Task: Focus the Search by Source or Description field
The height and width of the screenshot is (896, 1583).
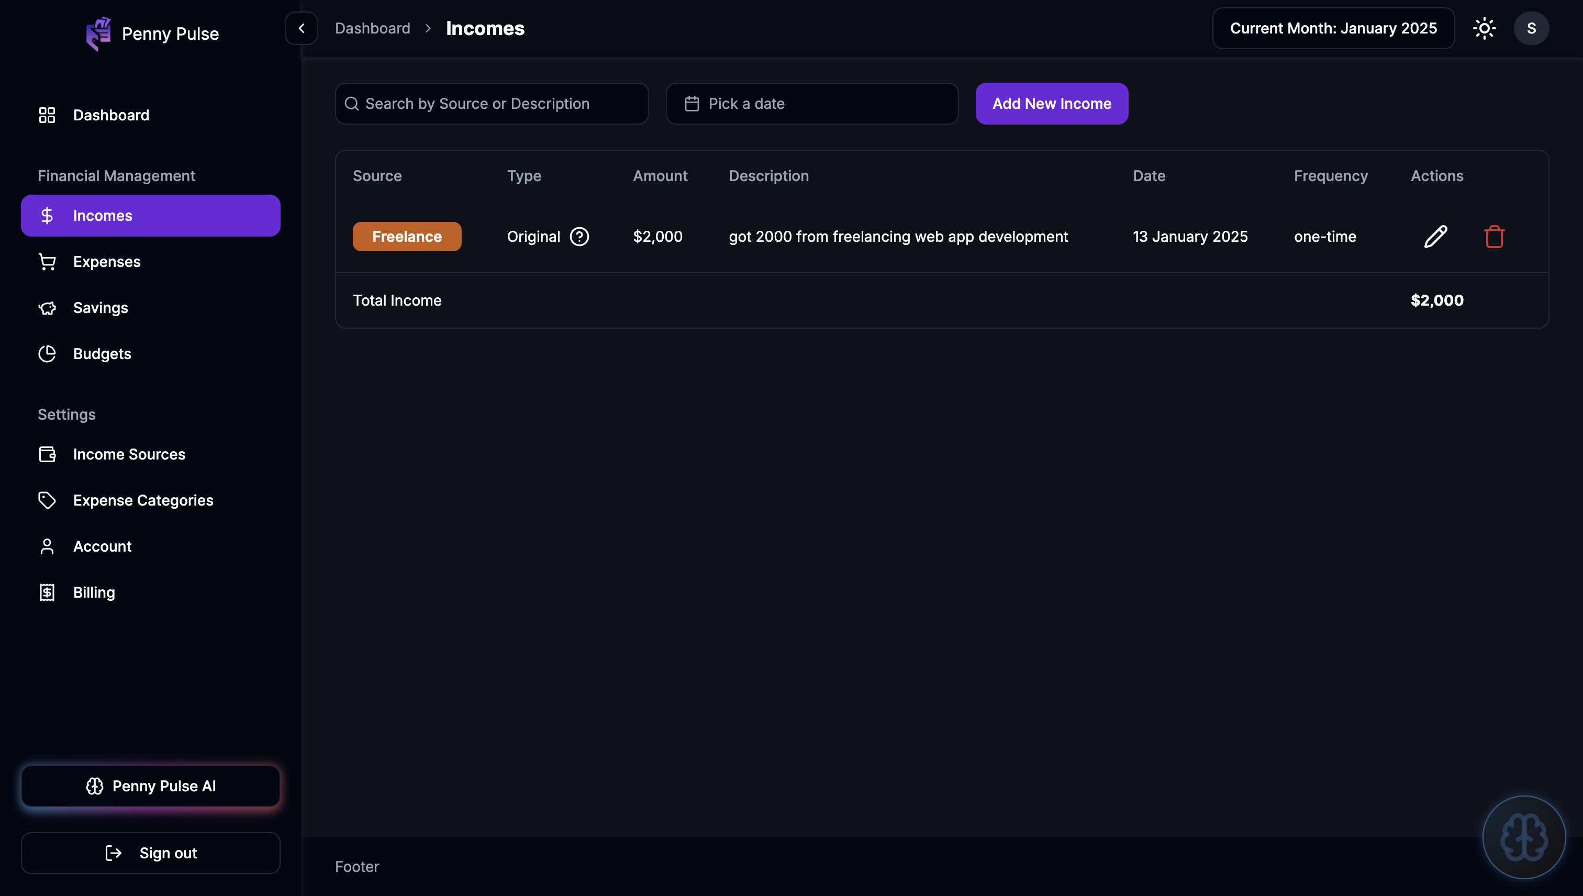Action: point(491,104)
